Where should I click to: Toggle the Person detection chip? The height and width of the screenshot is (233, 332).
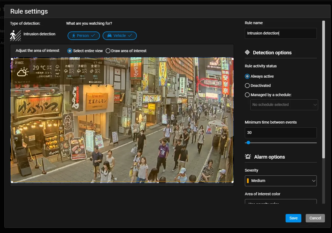(x=84, y=36)
